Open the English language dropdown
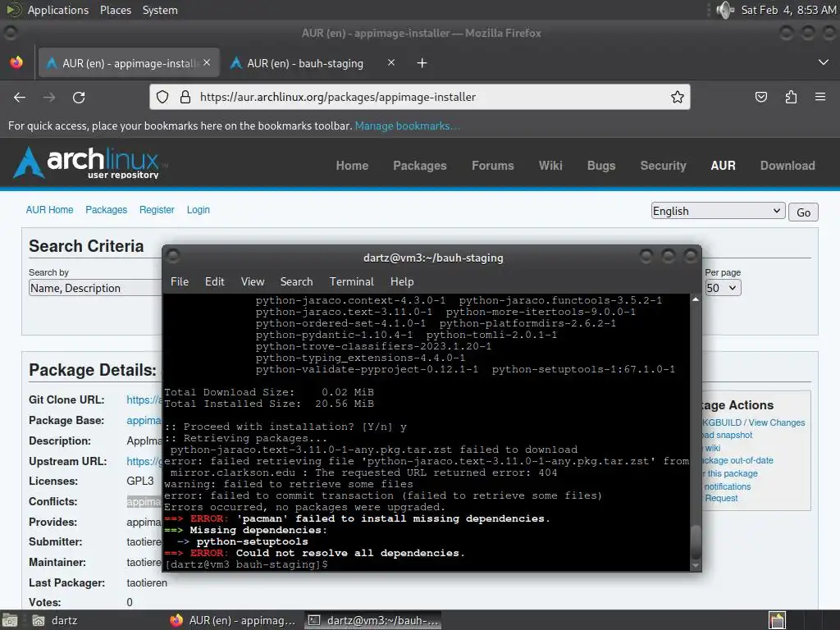Screen dimensions: 840x630 718,211
